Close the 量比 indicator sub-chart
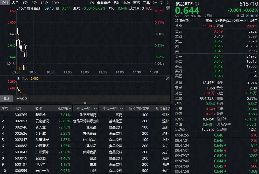 click(x=168, y=78)
